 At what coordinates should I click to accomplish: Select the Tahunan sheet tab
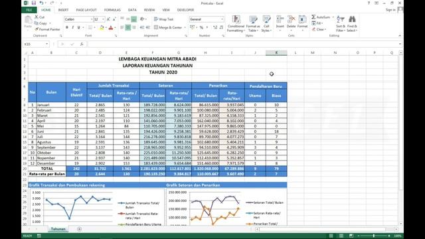tap(58, 229)
